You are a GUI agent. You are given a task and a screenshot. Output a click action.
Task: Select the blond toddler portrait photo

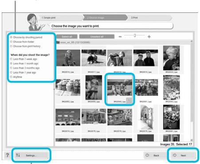(x=172, y=58)
